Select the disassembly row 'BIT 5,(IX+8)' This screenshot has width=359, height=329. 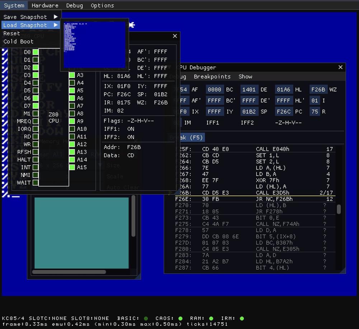254,236
